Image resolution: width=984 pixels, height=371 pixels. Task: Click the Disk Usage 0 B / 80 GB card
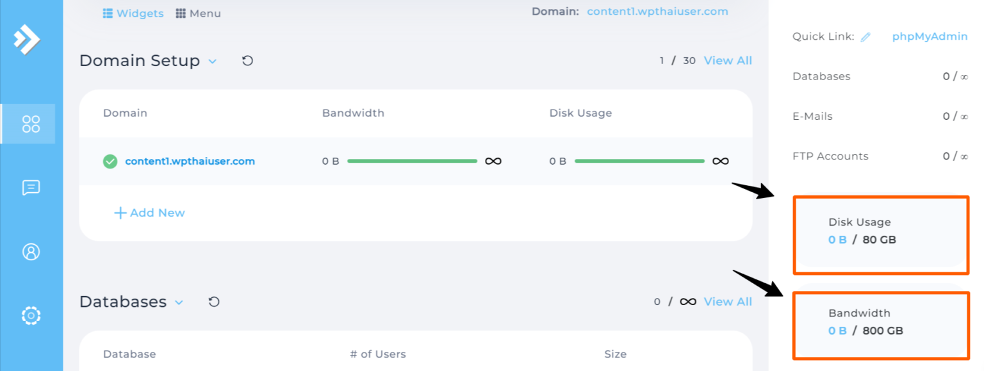880,231
